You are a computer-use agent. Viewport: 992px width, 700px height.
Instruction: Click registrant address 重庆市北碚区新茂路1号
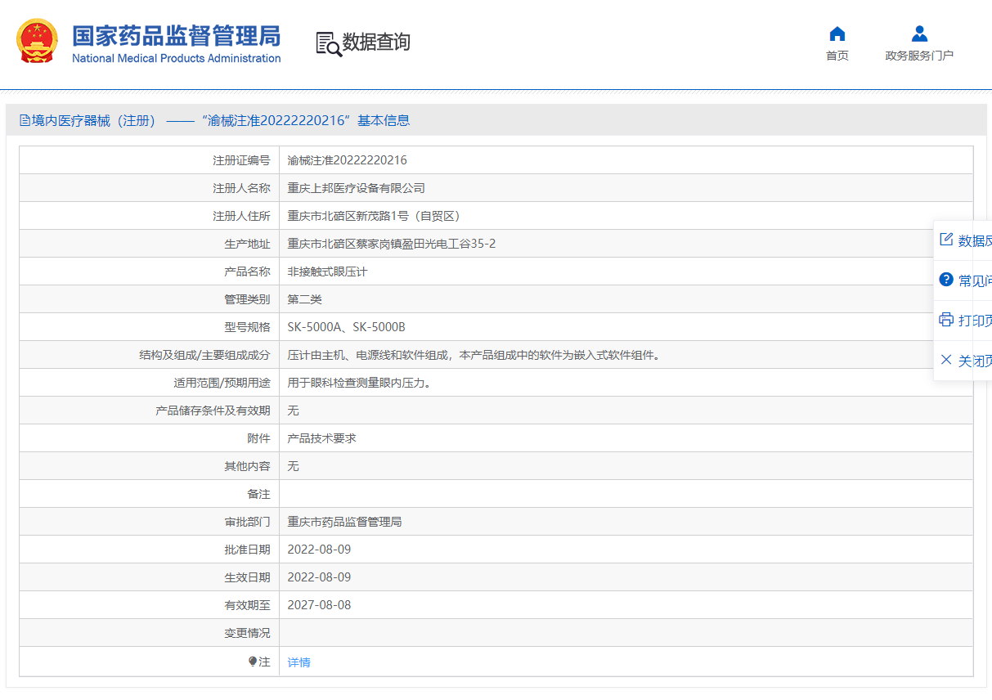[375, 216]
